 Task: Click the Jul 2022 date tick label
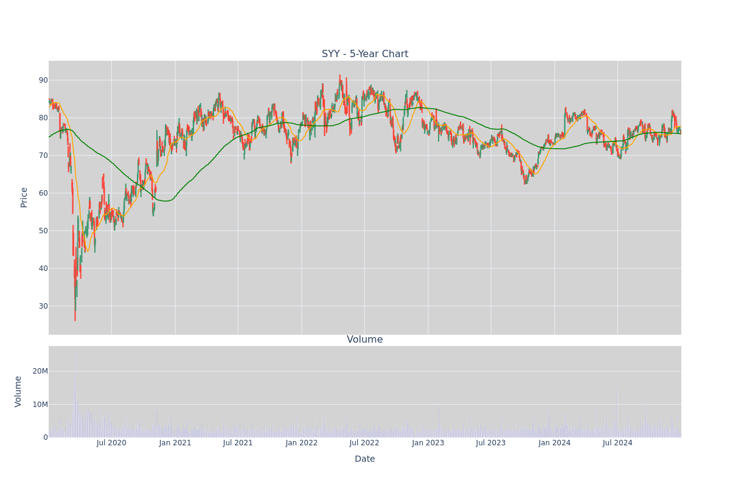[x=364, y=443]
